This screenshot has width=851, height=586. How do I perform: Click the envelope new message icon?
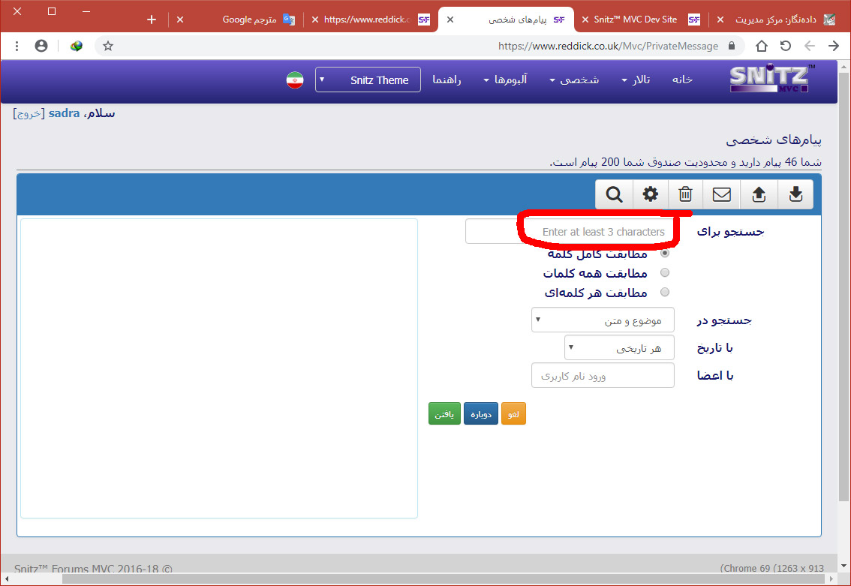point(721,195)
